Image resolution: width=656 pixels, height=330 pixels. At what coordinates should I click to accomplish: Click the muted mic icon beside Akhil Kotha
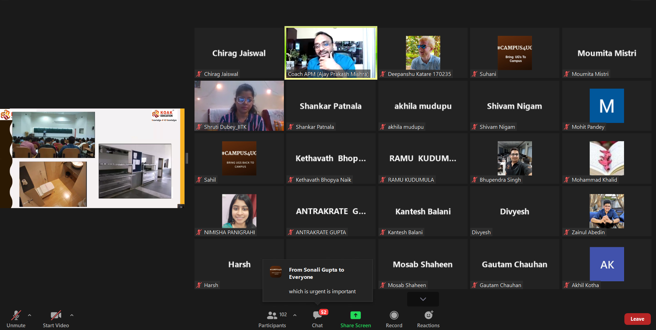click(x=567, y=285)
